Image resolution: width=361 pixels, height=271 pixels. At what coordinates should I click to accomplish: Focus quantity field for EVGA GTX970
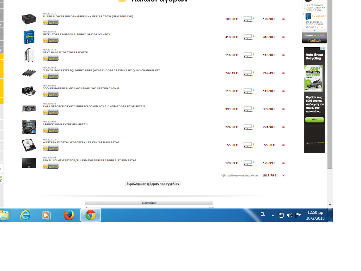(247, 108)
